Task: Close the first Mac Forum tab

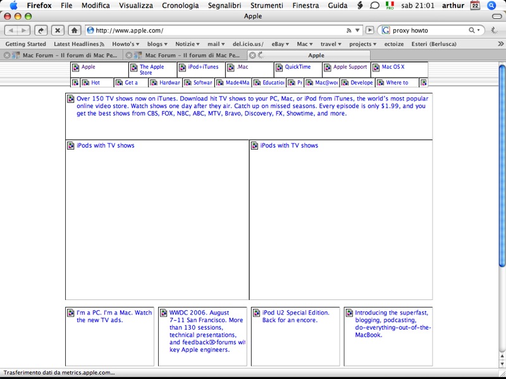Action: coord(6,56)
